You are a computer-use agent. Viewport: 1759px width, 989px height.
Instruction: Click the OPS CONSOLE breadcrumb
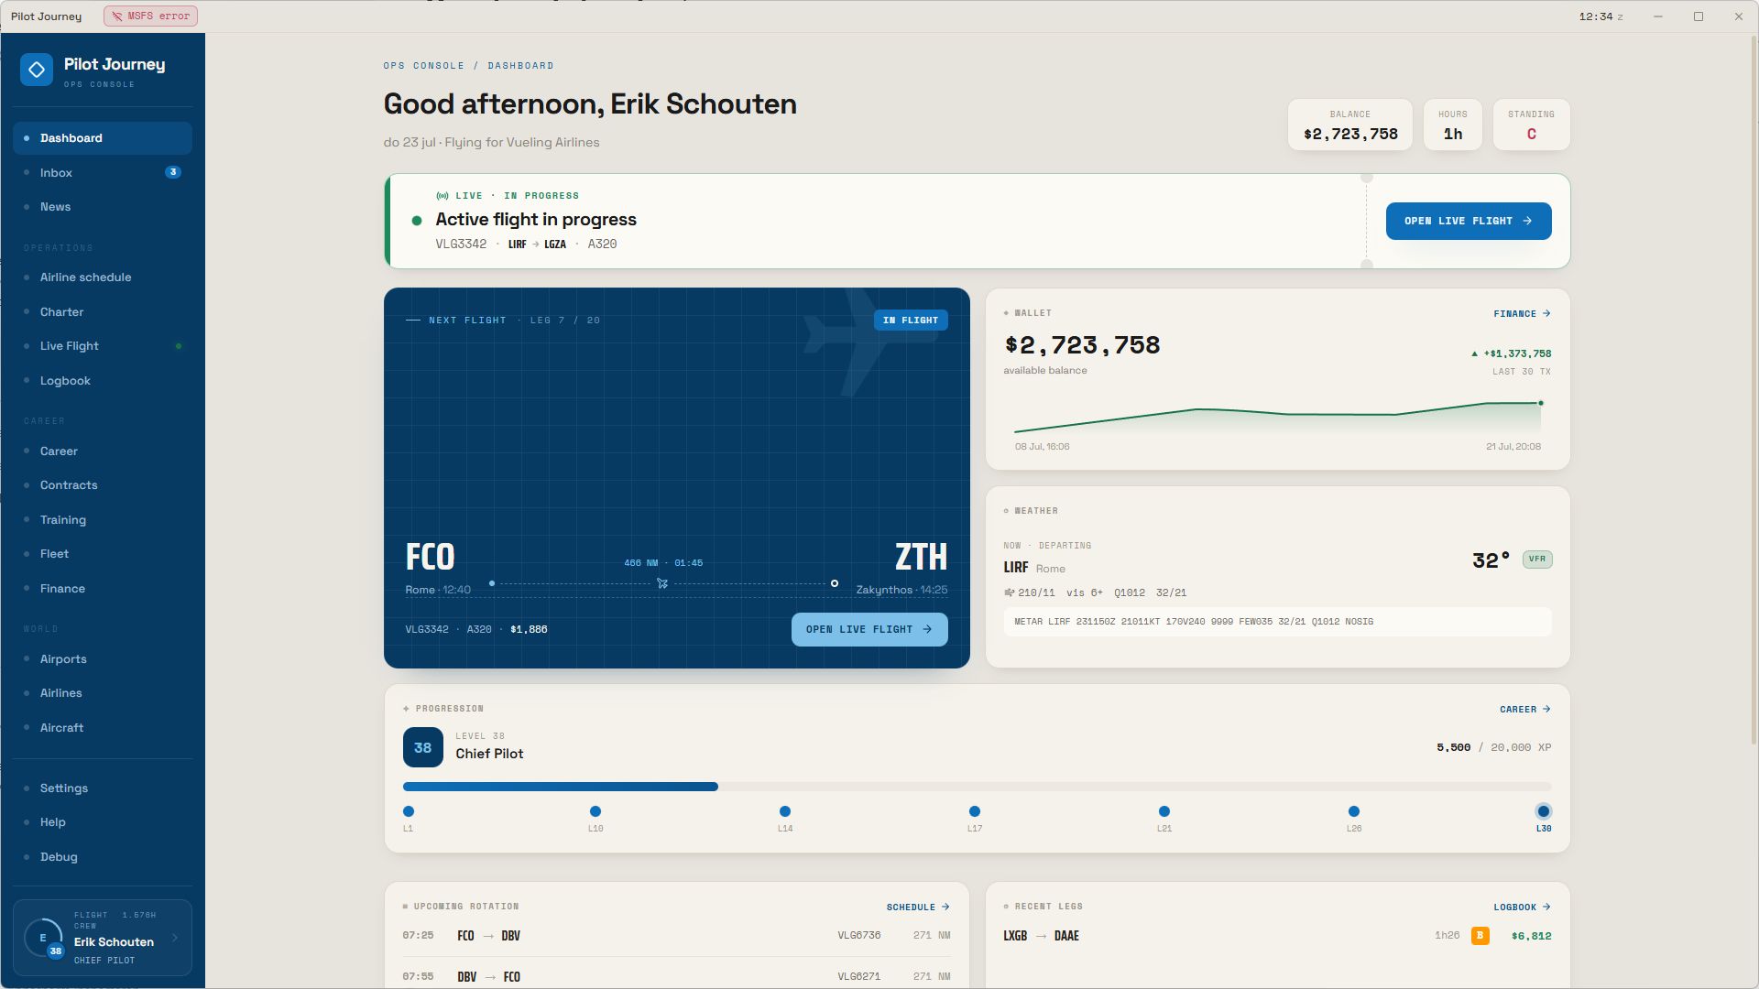423,66
